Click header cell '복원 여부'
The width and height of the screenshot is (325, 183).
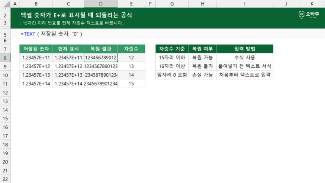tap(203, 49)
